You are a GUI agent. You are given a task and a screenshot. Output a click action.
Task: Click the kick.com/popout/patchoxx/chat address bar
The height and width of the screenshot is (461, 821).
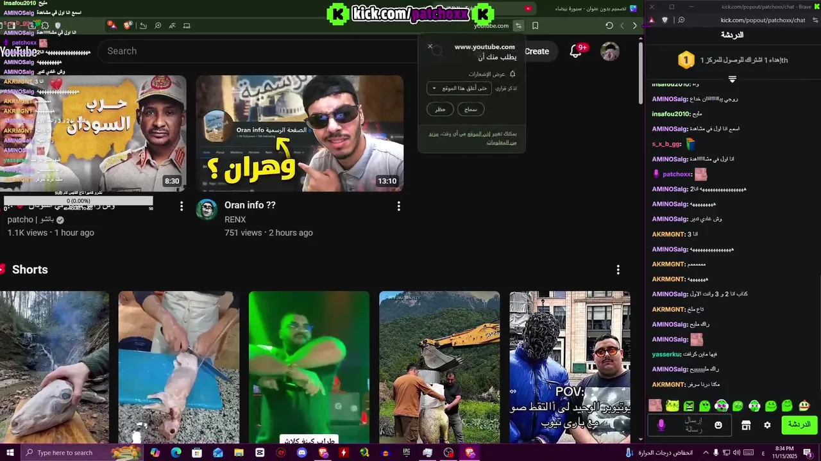763,20
